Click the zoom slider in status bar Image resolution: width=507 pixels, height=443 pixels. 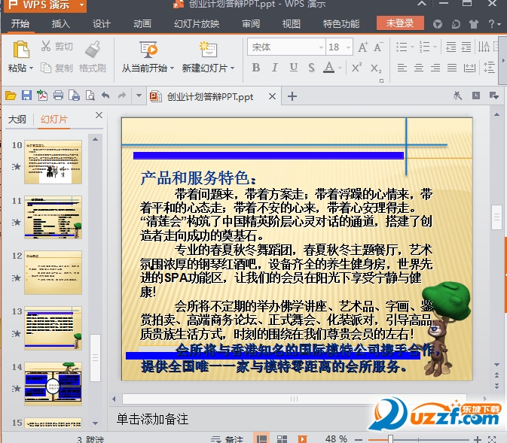coord(390,438)
